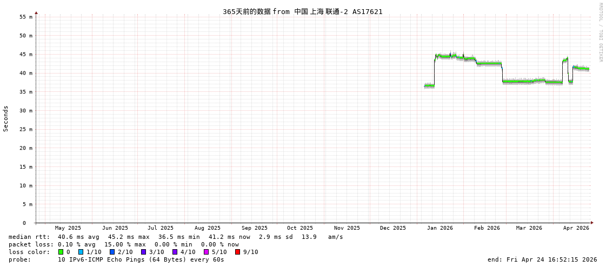Select the 2/10 blue loss swatch
606x267 pixels.
(112, 252)
